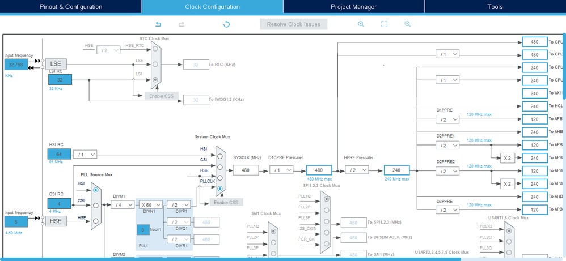Click the HSE oscillator block
This screenshot has width=566, height=261.
pos(56,221)
